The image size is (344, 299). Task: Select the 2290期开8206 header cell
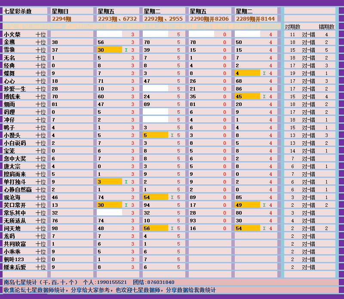(x=209, y=19)
